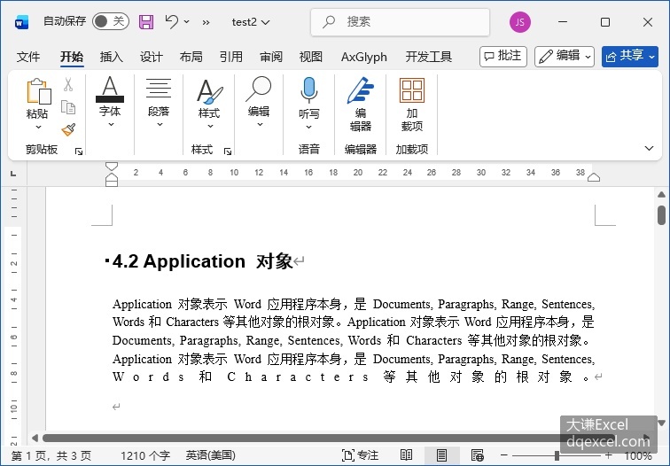Open the 编辑 editing mode dropdown button

[565, 57]
